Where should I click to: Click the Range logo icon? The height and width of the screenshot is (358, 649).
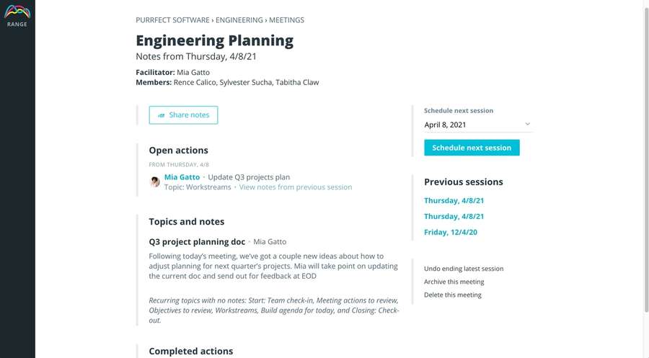coord(17,13)
